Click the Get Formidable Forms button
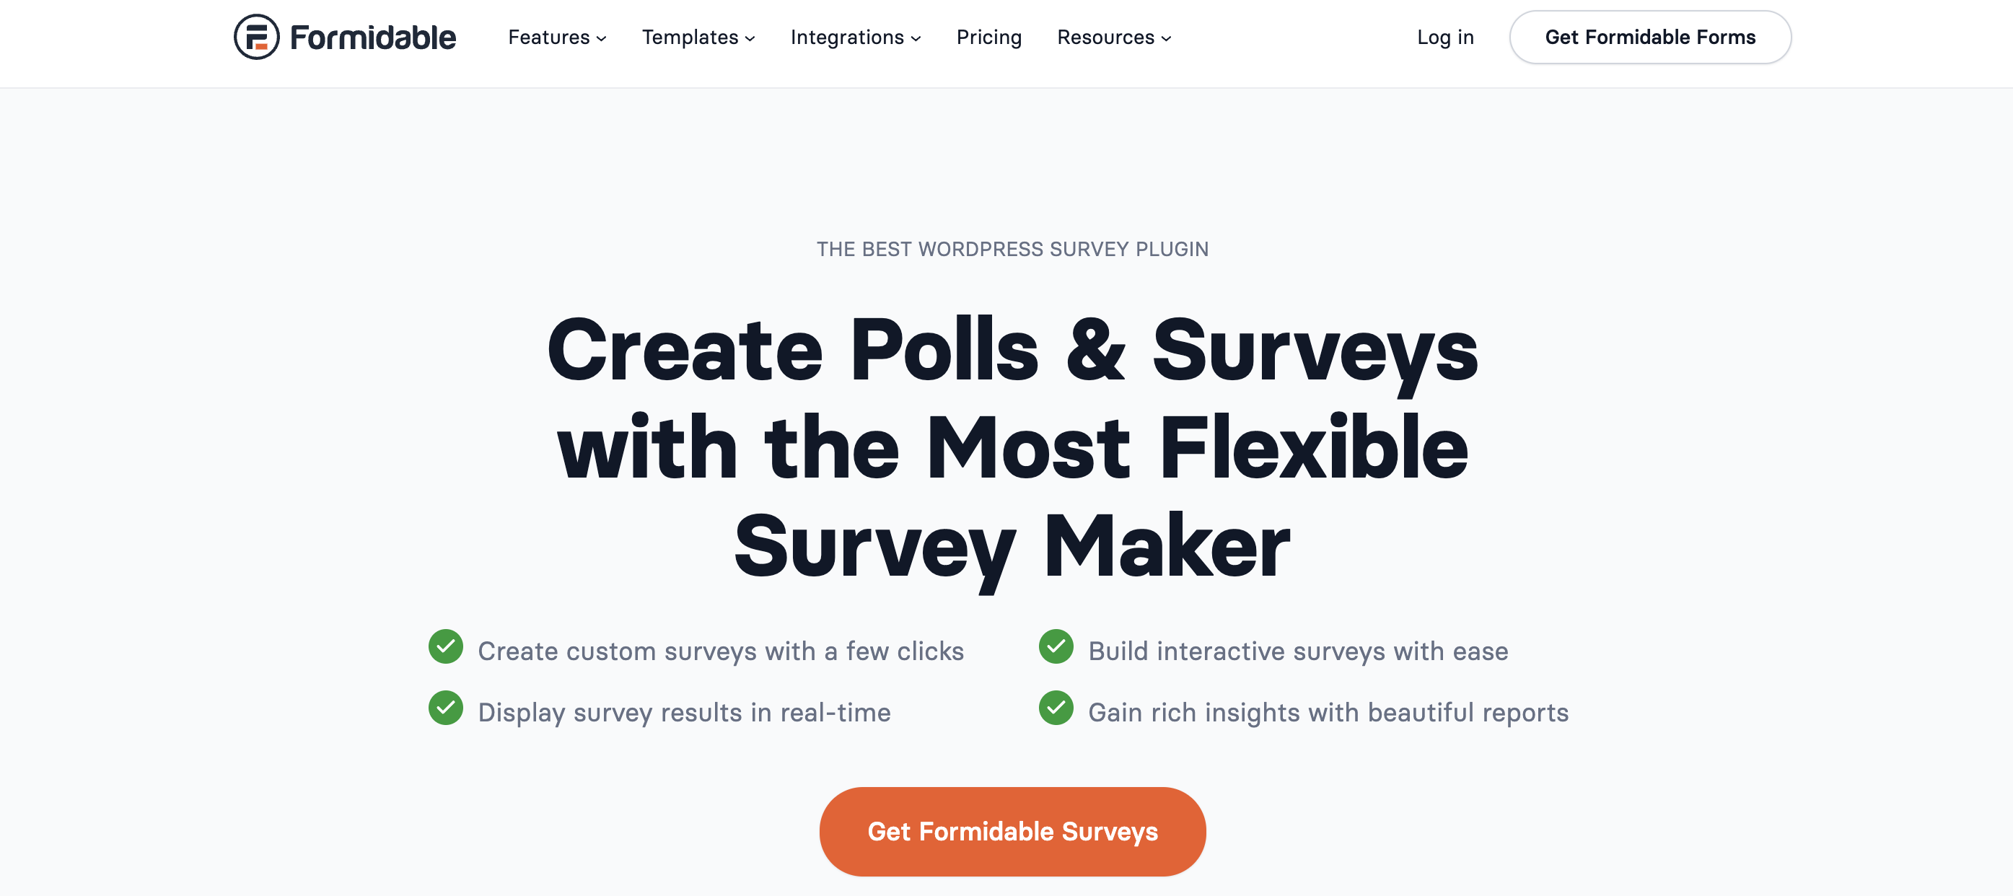2013x896 pixels. (x=1649, y=37)
